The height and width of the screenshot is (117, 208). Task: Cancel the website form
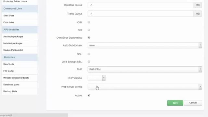(x=193, y=103)
